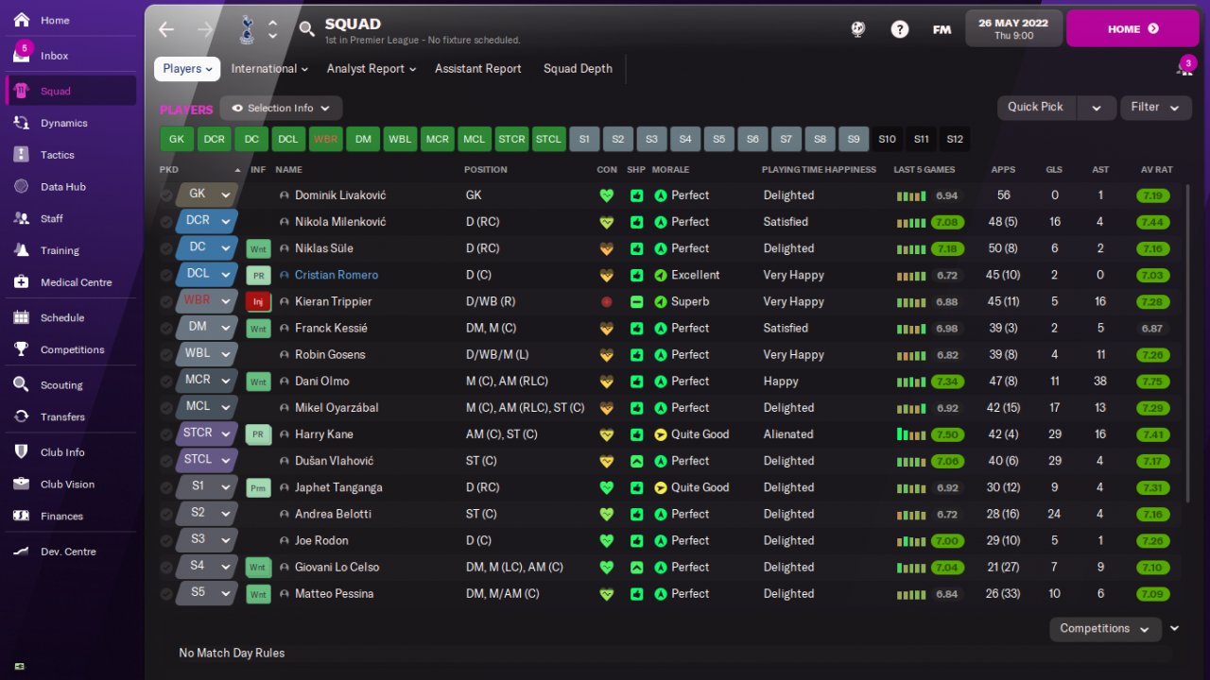Open the FM menu in the header
The width and height of the screenshot is (1210, 680).
[x=942, y=29]
